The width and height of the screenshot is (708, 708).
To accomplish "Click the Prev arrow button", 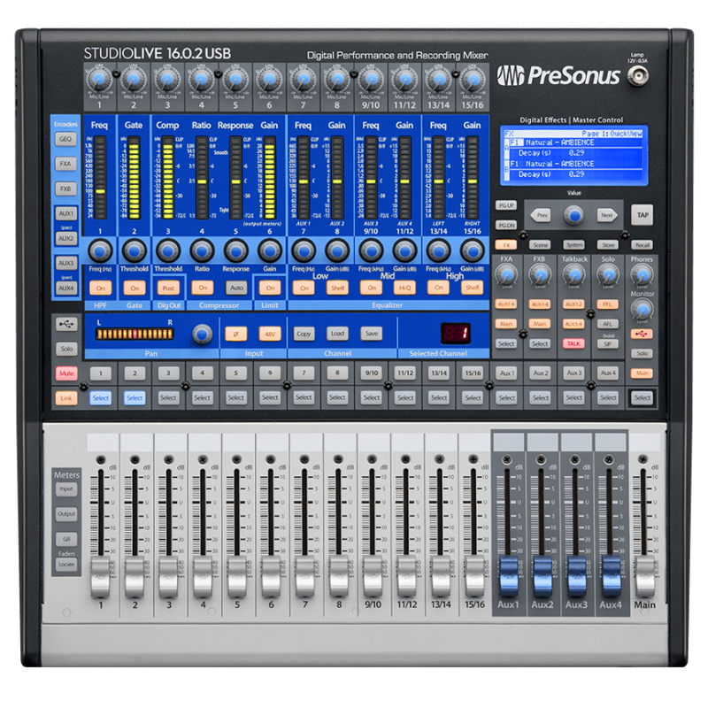I will tap(541, 215).
